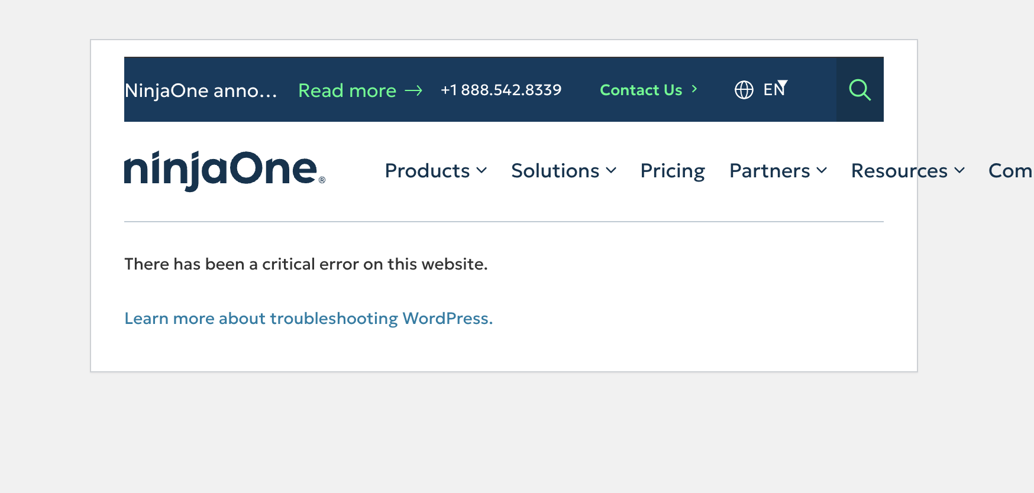Image resolution: width=1034 pixels, height=493 pixels.
Task: Click the Contact Us link
Action: coord(641,90)
